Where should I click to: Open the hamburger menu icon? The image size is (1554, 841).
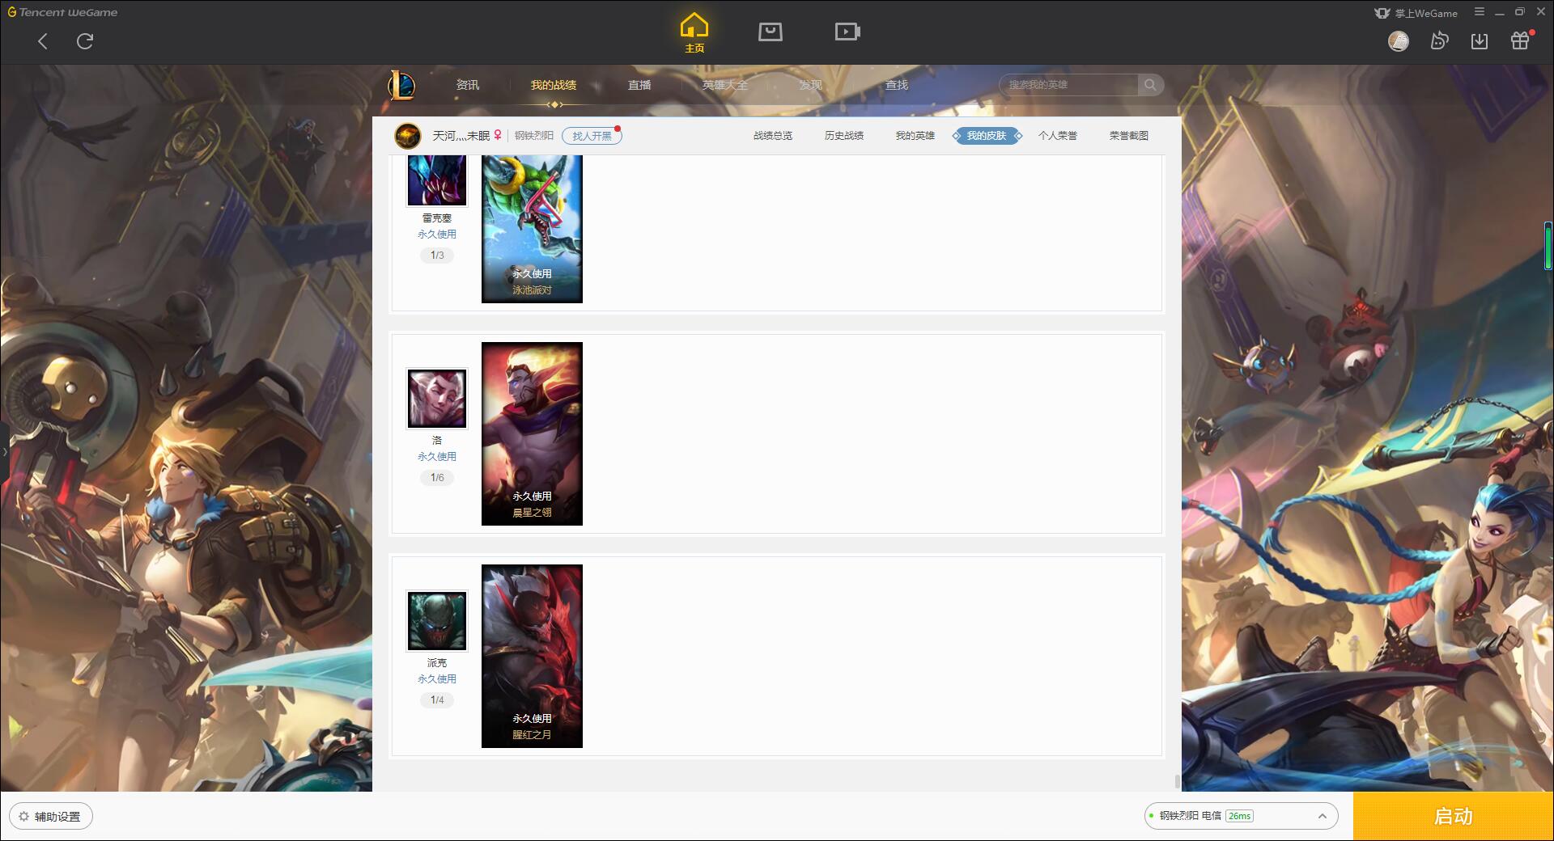1480,12
